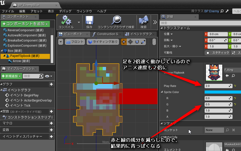Expand toolbar overflow double-arrow
Image resolution: width=241 pixels, height=151 pixels.
click(x=155, y=22)
